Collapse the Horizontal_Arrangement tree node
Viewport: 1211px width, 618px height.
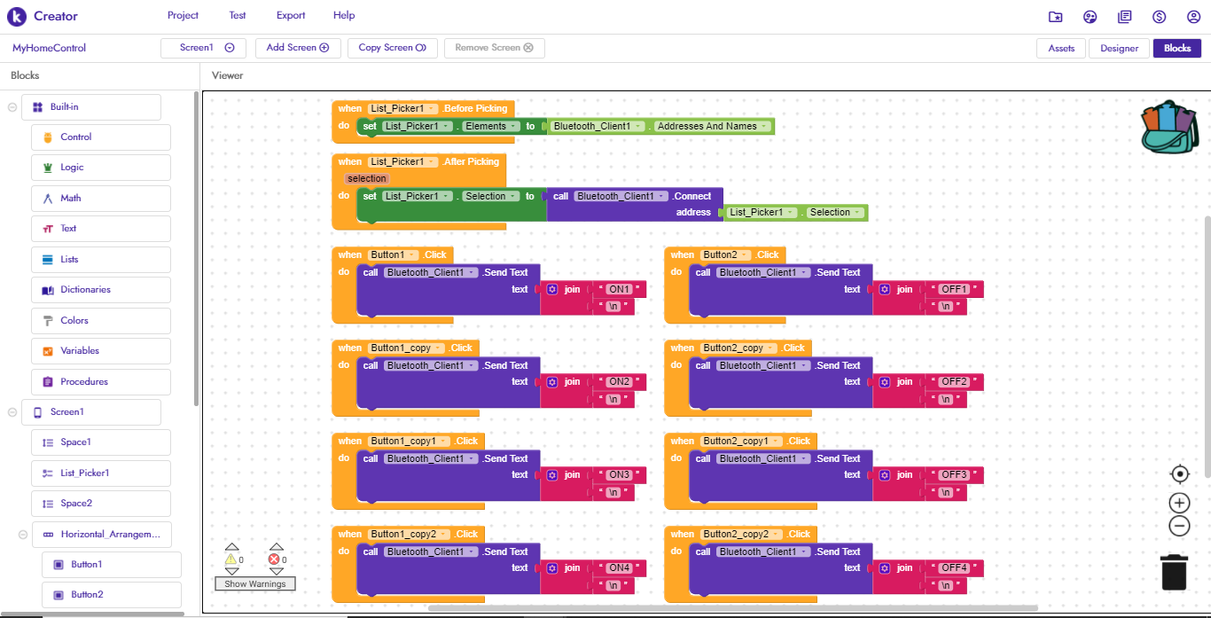[23, 535]
